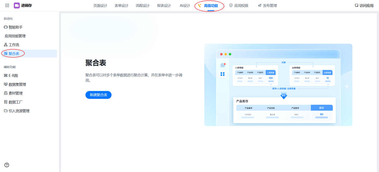Switch to the 表单设计 tab
Screen dimensions: 379x172
[x=121, y=6]
